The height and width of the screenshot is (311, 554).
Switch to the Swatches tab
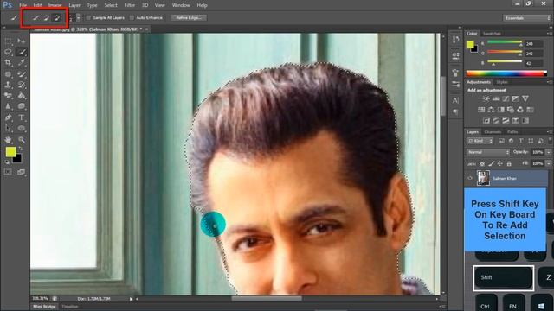point(492,34)
